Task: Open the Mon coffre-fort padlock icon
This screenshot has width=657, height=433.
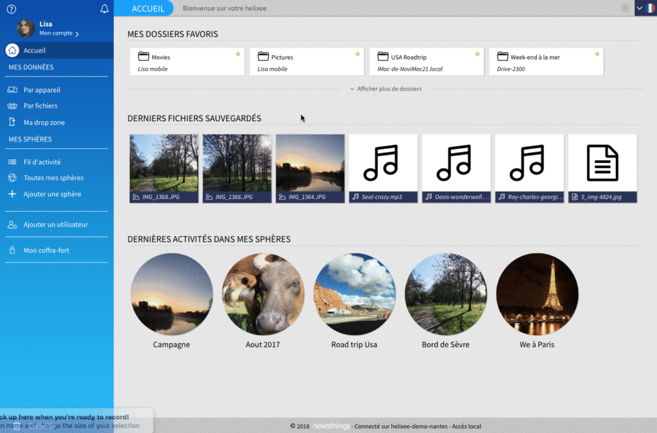Action: pos(12,251)
